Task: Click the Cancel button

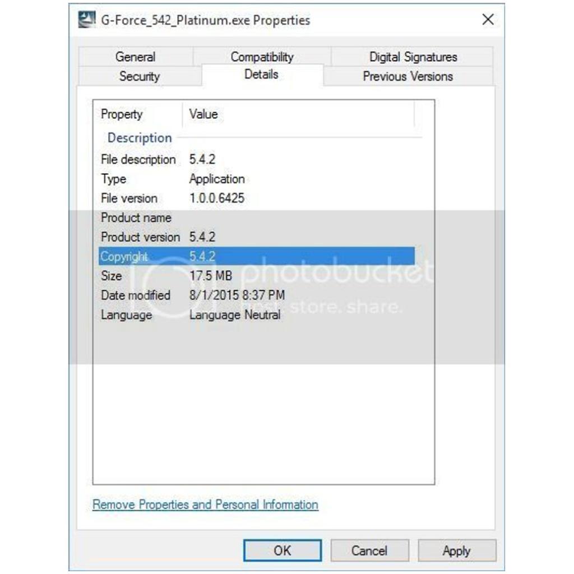Action: [370, 550]
